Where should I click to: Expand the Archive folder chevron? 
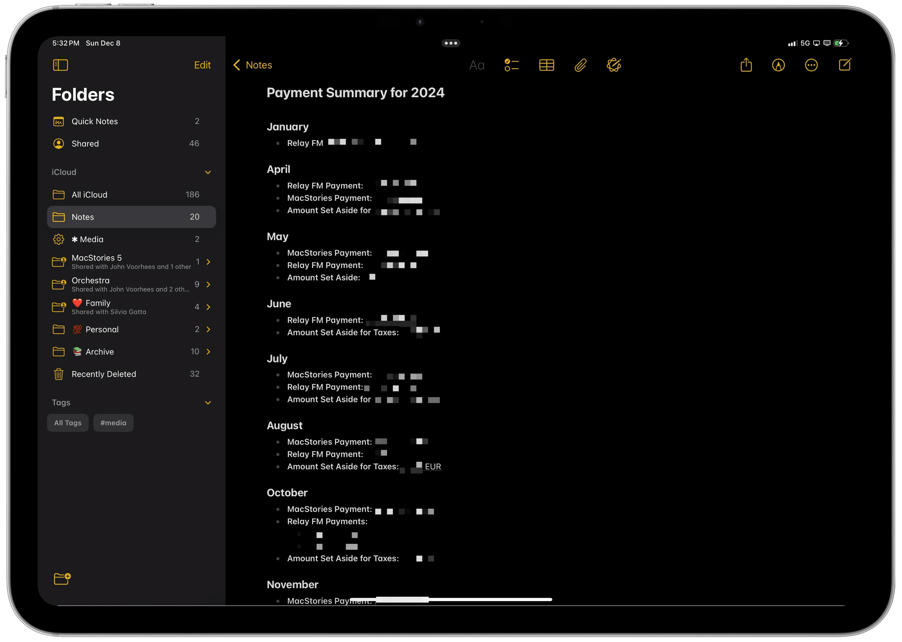click(x=208, y=351)
